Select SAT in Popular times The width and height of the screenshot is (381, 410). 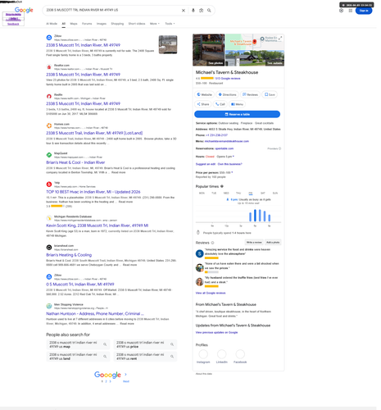click(x=263, y=194)
